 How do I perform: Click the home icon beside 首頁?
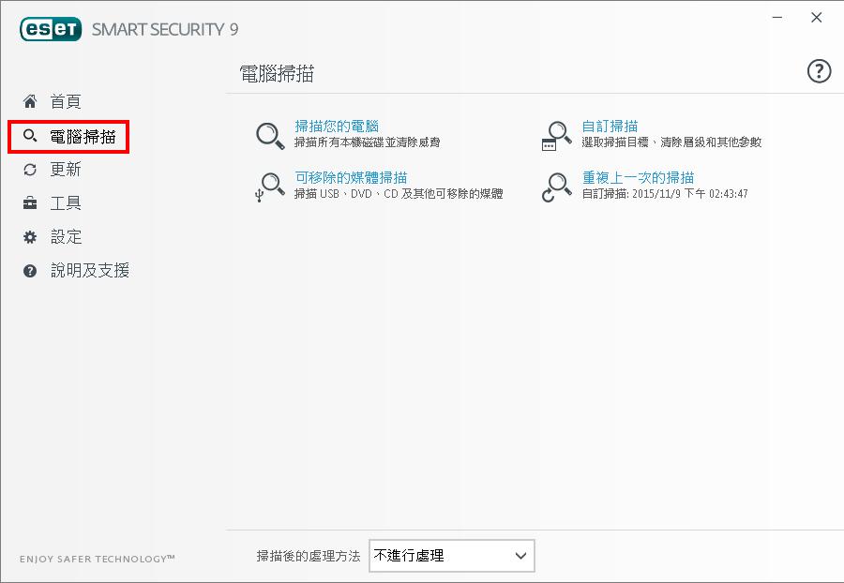30,101
